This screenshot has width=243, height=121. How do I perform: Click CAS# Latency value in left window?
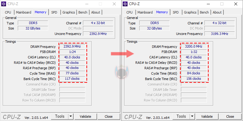72,57
